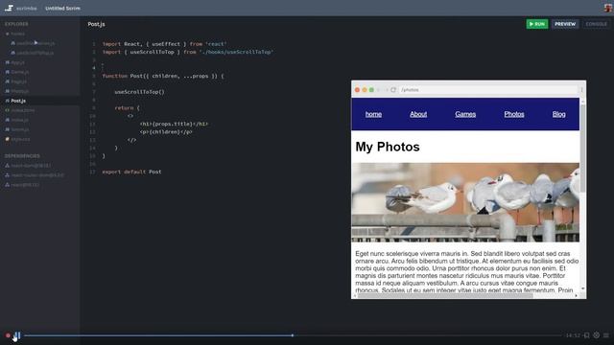Screen dimensions: 614x345
Task: Click the DEPENDENCIES section header
Action: click(22, 156)
